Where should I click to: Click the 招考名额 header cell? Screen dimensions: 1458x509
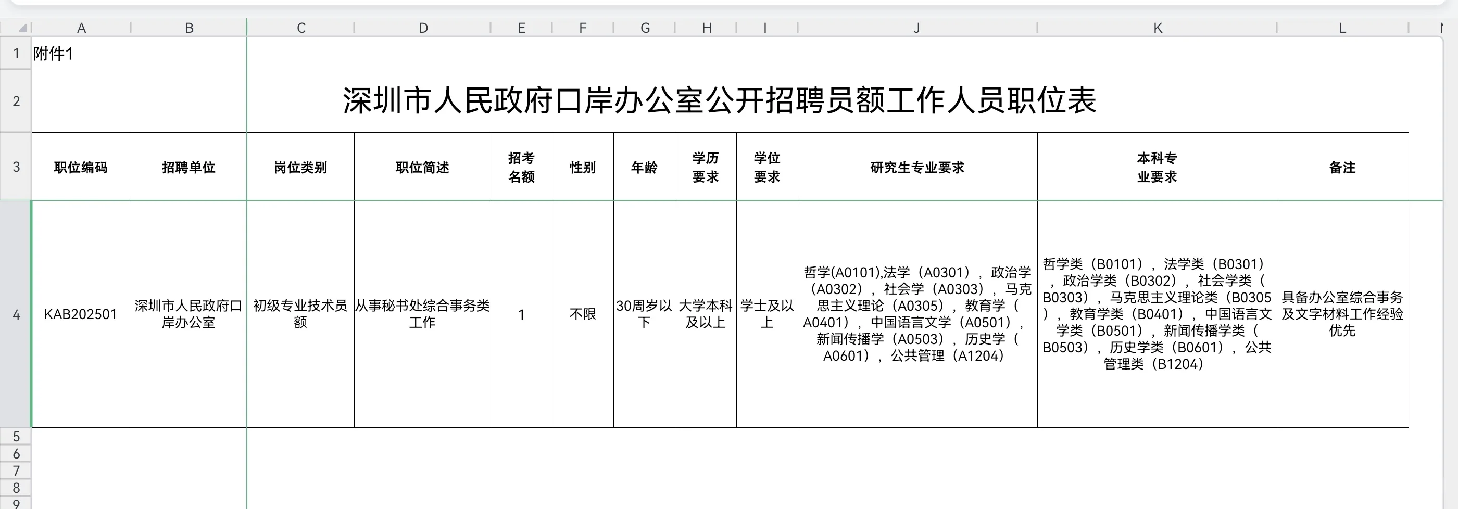521,167
